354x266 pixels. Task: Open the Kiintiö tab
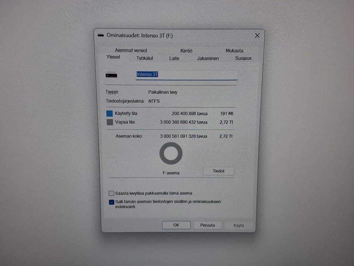point(186,51)
